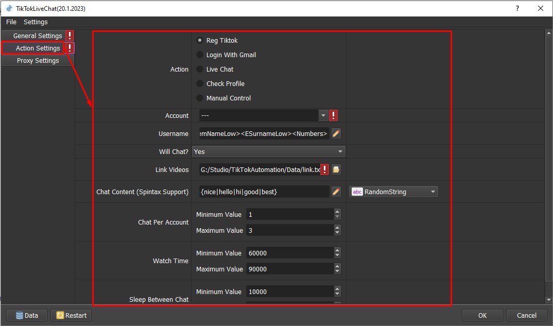The height and width of the screenshot is (326, 553).
Task: Click the Watch Time Maximum Value field
Action: point(290,269)
